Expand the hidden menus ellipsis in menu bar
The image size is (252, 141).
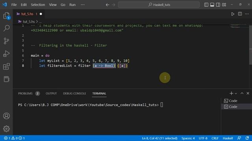83,5
